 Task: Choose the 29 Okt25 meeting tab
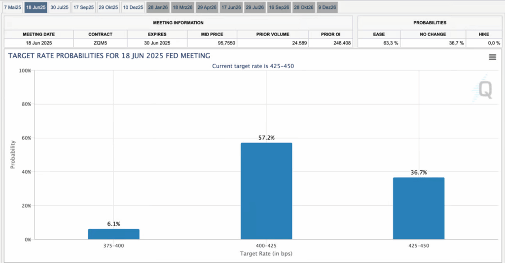[108, 7]
